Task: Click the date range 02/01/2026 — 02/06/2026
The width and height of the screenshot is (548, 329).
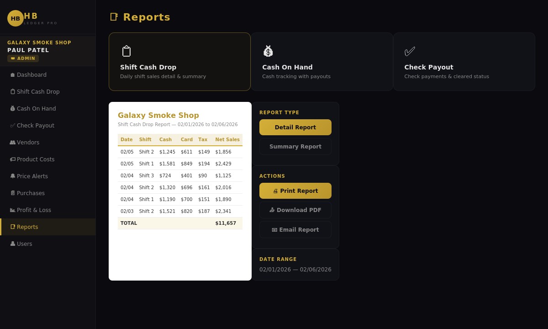Action: pos(295,270)
